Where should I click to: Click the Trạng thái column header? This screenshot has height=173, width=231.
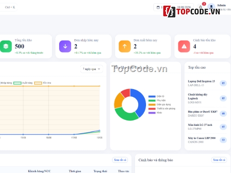click(100, 171)
